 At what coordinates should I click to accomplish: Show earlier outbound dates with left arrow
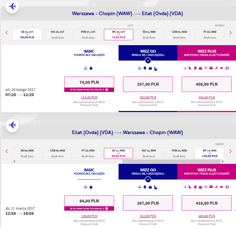pos(7,32)
